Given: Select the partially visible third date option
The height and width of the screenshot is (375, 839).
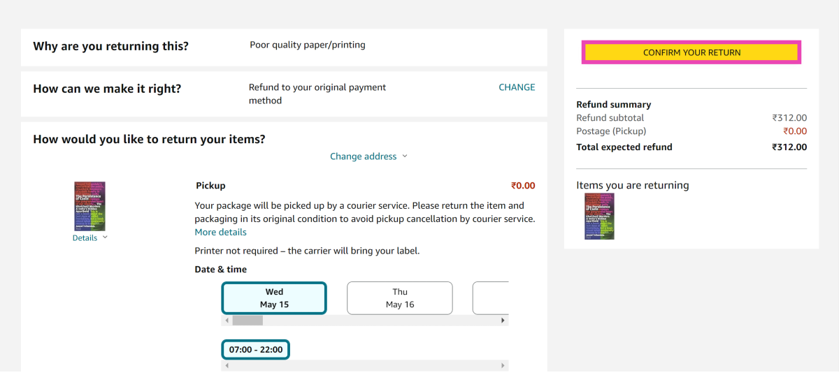Looking at the screenshot, I should pyautogui.click(x=491, y=298).
